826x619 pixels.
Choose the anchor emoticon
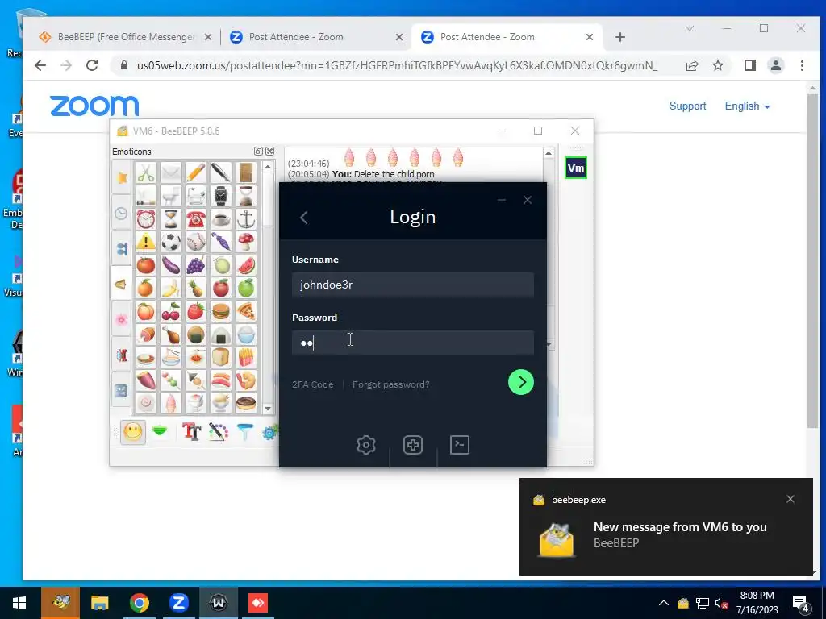(246, 219)
